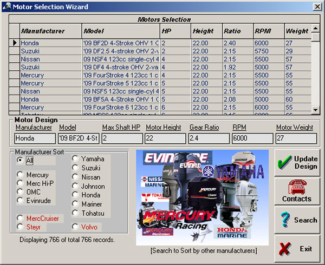The height and width of the screenshot is (265, 325).
Task: Select the Suzuki radio button
Action: click(x=75, y=168)
